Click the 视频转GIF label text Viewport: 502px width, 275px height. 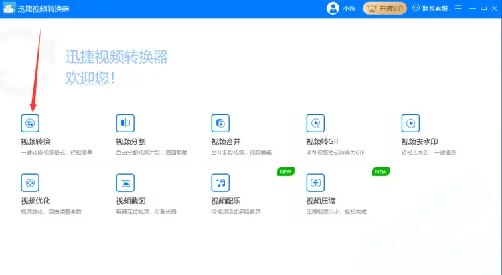click(323, 141)
